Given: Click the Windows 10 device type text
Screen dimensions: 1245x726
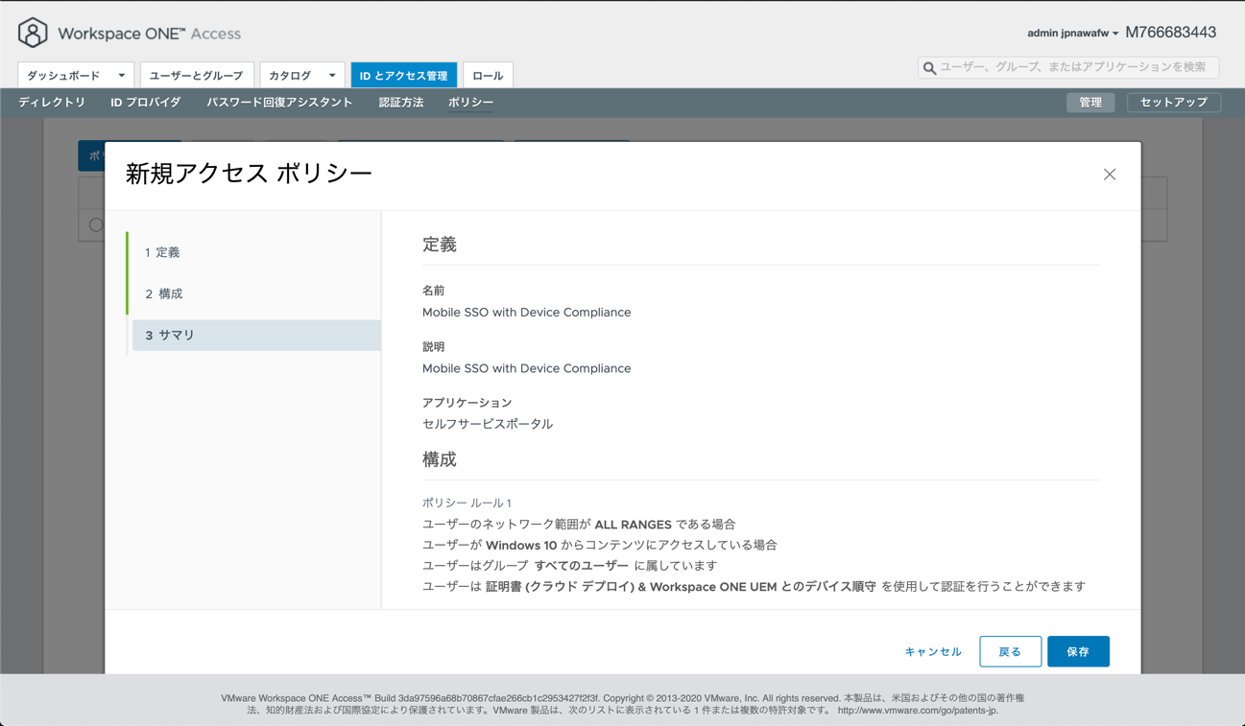Looking at the screenshot, I should coord(521,545).
